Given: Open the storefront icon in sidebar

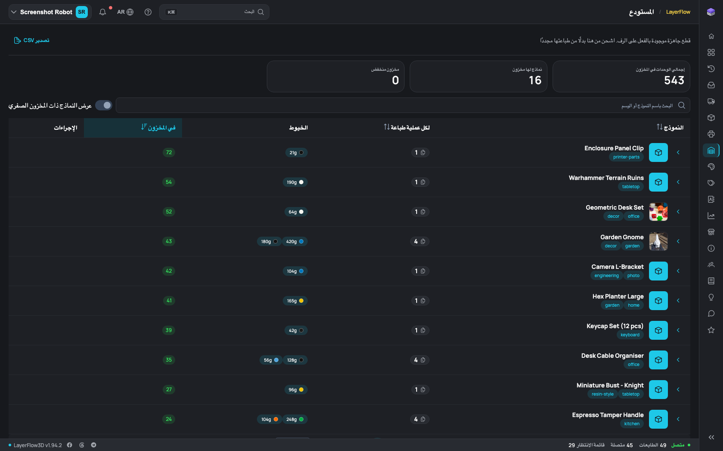Looking at the screenshot, I should 711,232.
